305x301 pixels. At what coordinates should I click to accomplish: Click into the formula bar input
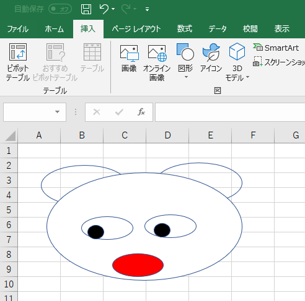230,112
